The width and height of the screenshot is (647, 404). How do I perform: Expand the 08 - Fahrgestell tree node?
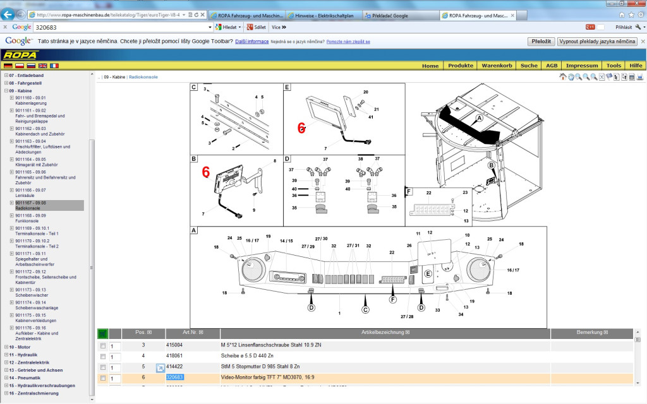pos(6,83)
